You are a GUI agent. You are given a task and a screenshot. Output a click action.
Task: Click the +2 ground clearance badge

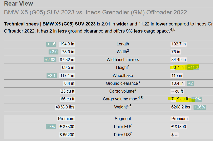(190, 83)
